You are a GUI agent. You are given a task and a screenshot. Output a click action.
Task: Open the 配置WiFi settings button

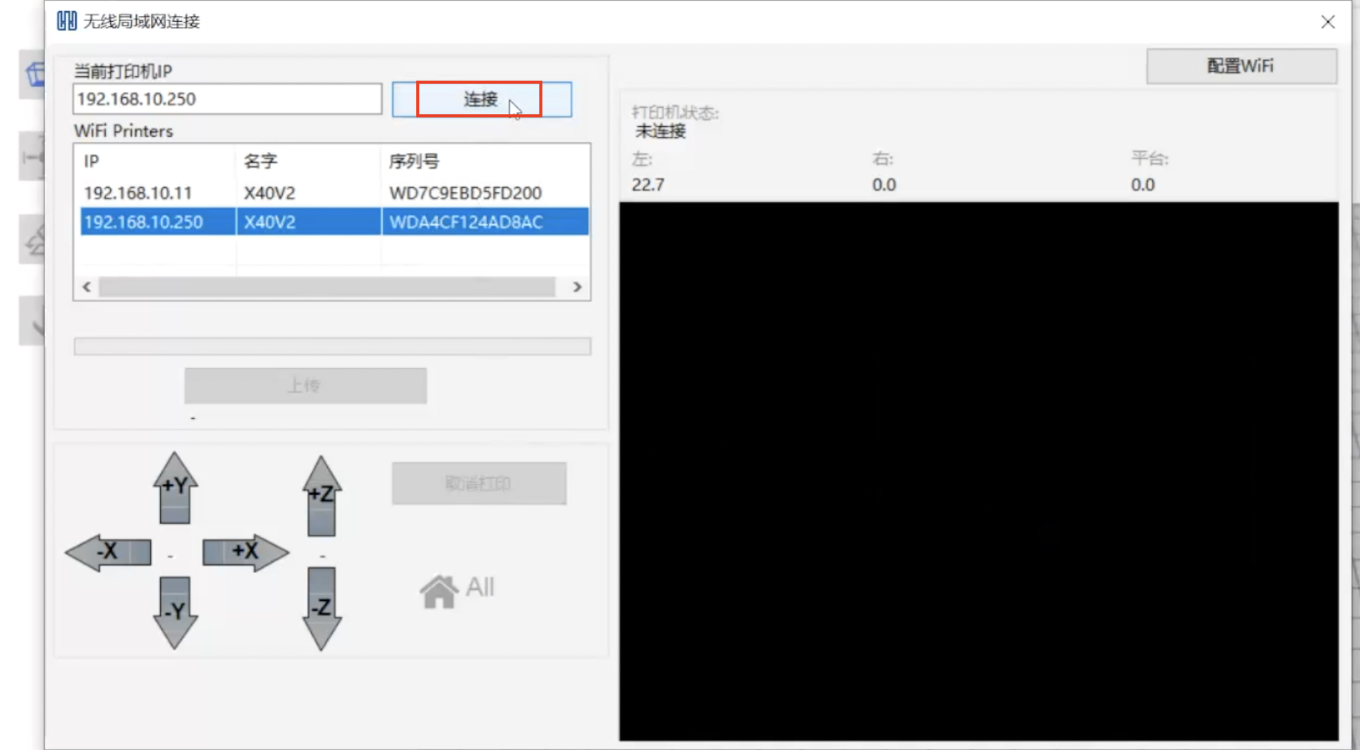click(1241, 66)
